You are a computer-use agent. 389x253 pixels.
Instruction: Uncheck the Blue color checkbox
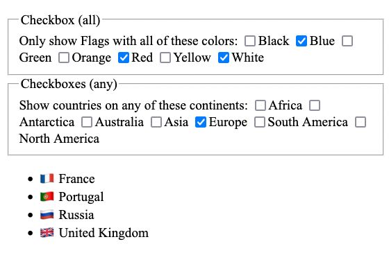pyautogui.click(x=301, y=41)
